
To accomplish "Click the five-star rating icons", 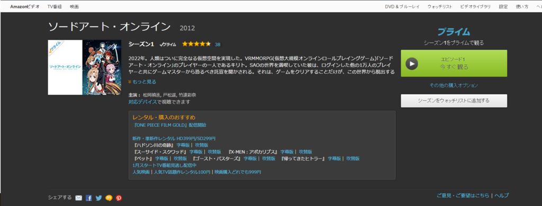I will [x=196, y=44].
